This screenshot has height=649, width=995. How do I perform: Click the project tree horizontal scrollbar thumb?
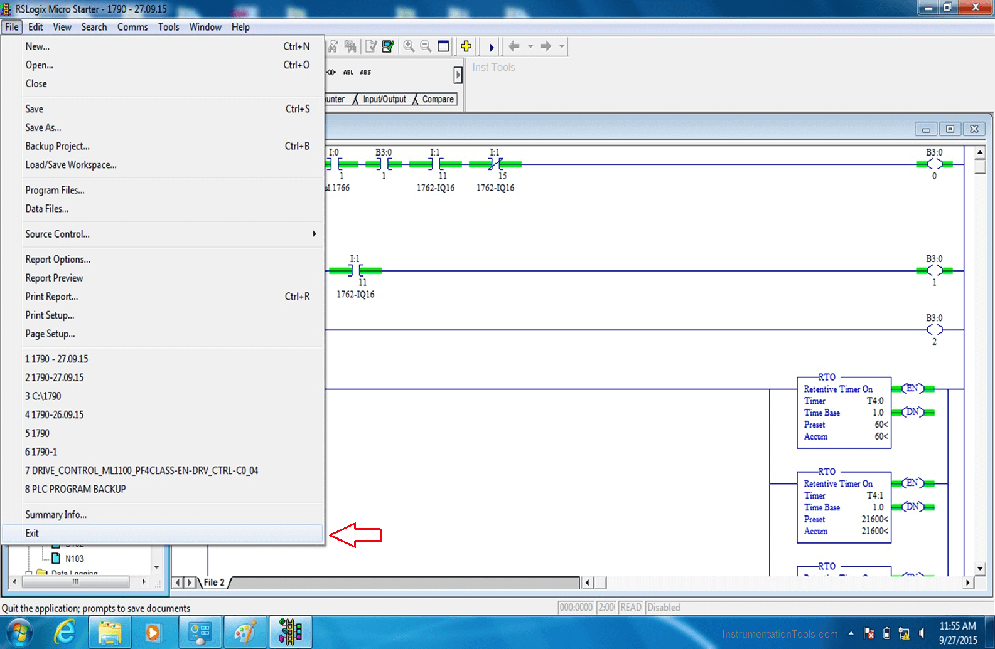click(76, 582)
